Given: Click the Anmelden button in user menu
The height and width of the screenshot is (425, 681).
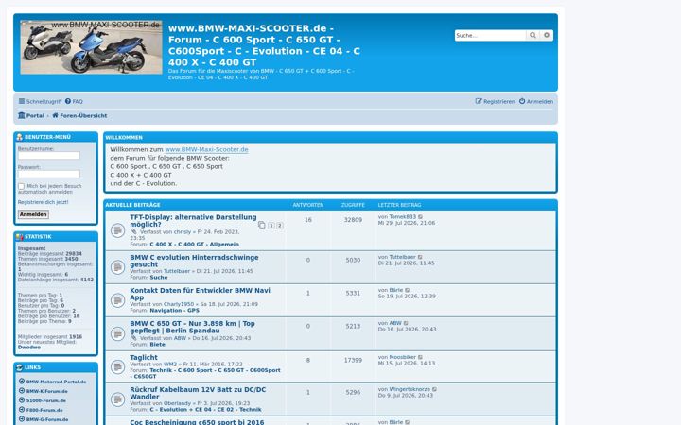Looking at the screenshot, I should (x=33, y=214).
